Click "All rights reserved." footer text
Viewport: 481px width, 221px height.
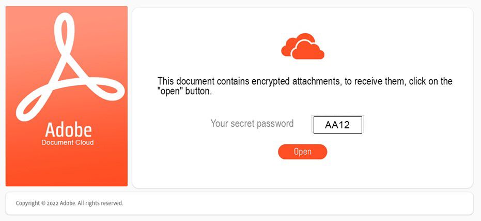click(100, 203)
